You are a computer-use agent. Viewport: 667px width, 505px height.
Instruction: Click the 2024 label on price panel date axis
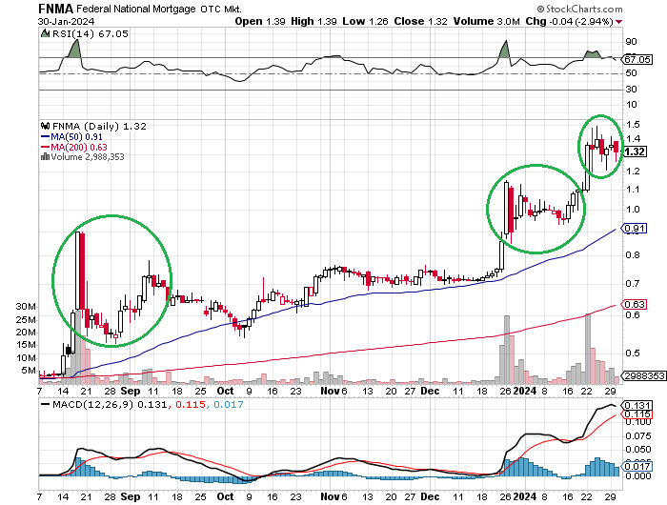[525, 391]
